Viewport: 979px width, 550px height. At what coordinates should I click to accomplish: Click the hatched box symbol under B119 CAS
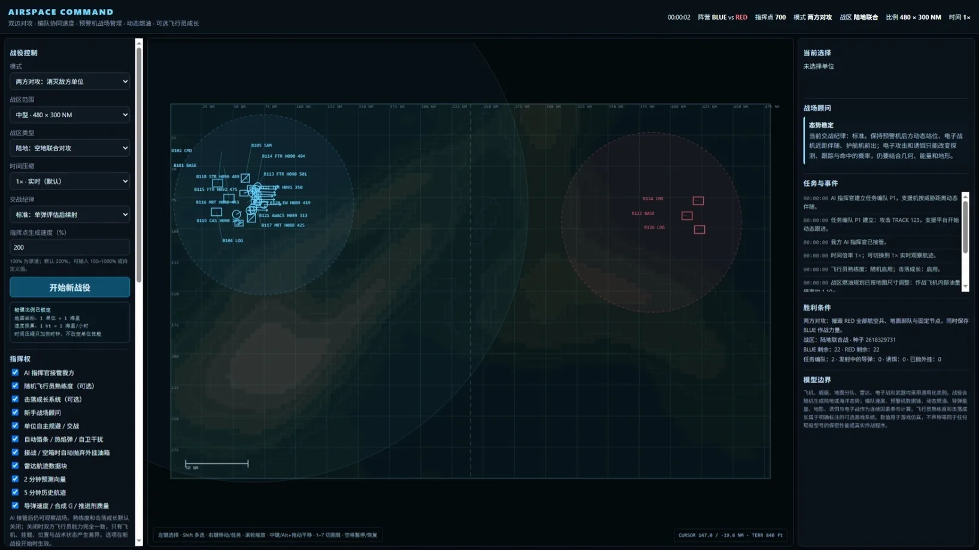(x=239, y=223)
